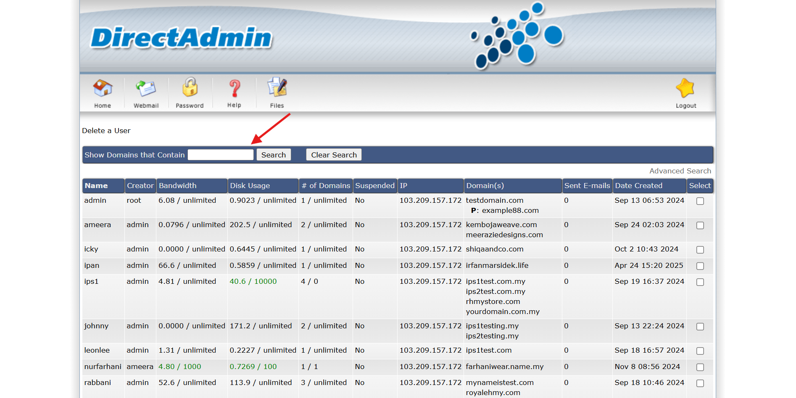Screen dimensions: 796x398
Task: Open user rabbani's name
Action: point(98,382)
